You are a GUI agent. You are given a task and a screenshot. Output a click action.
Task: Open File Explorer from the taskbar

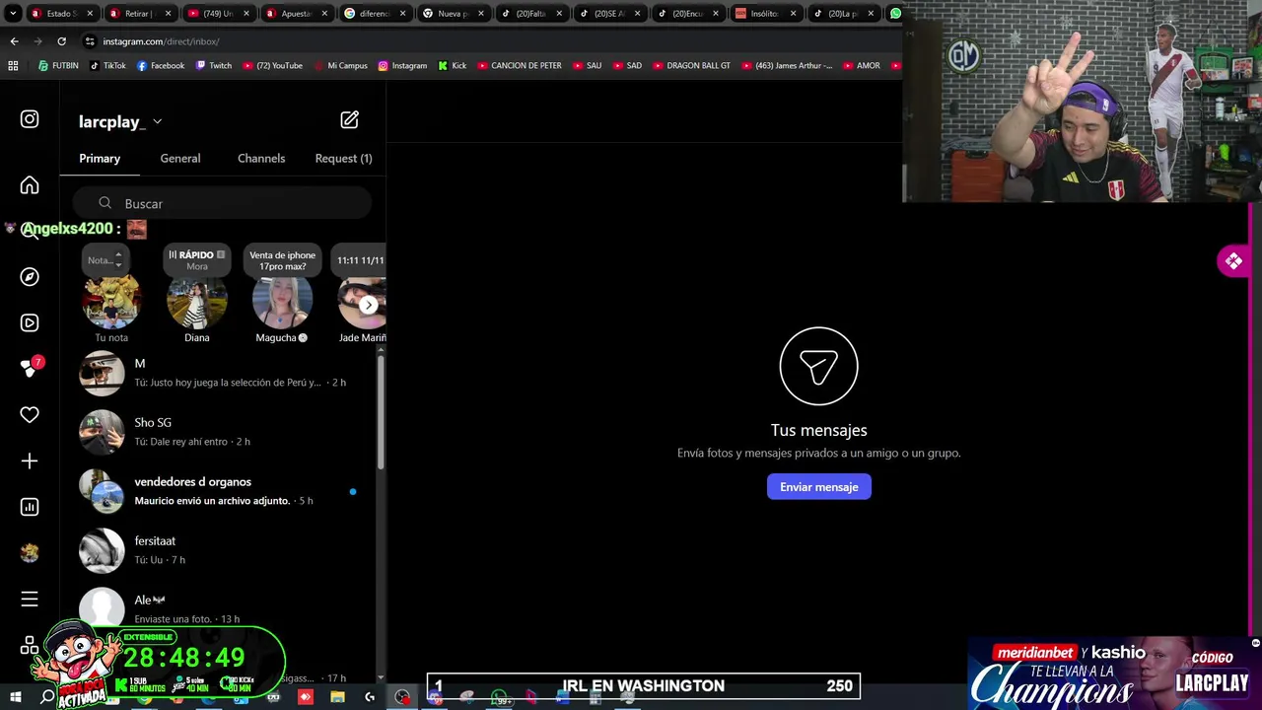click(337, 697)
